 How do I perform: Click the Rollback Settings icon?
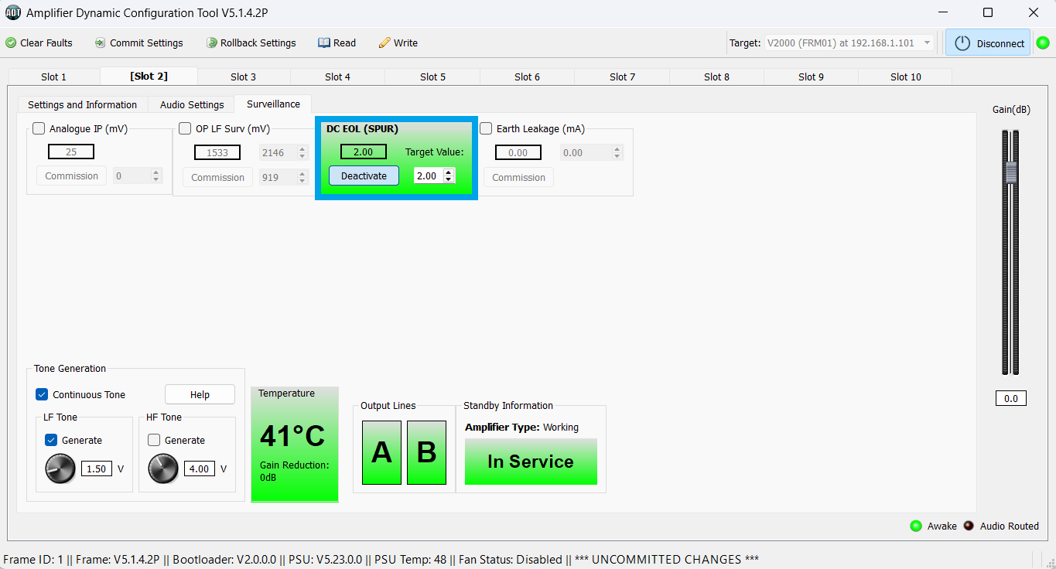(211, 43)
